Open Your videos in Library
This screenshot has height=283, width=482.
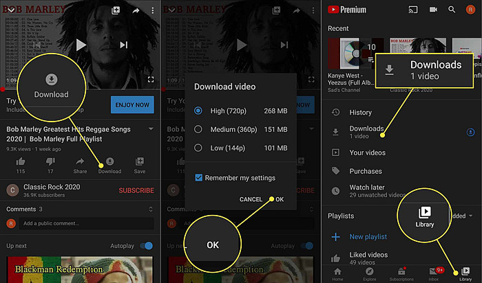click(x=401, y=152)
